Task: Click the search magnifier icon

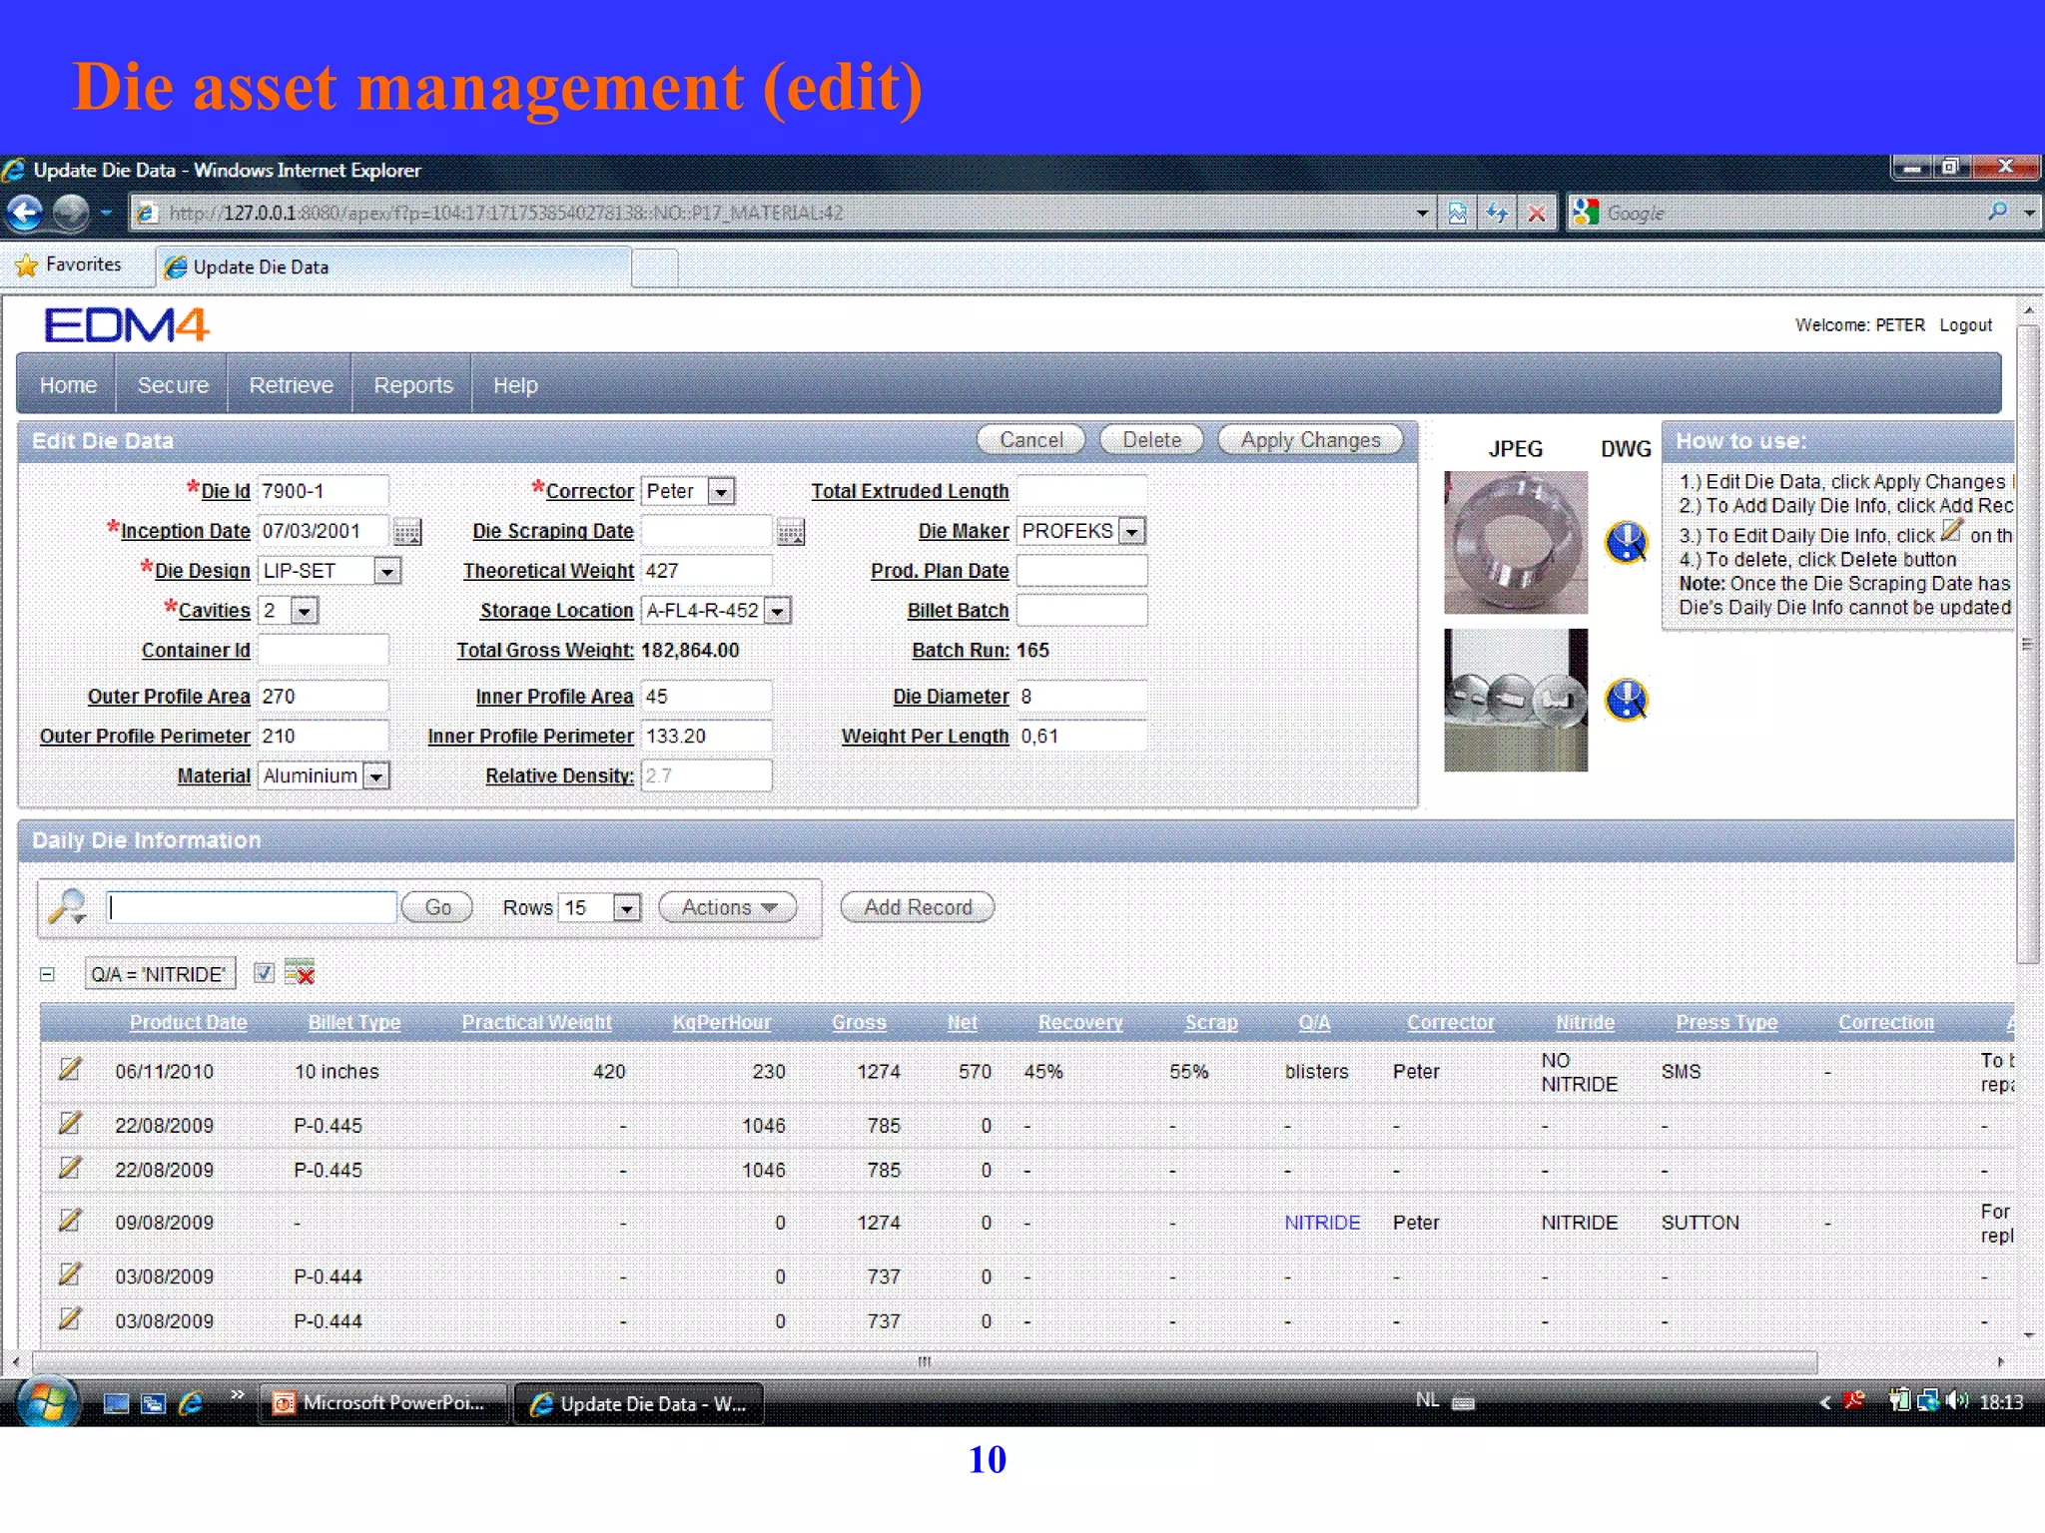Action: pos(68,906)
